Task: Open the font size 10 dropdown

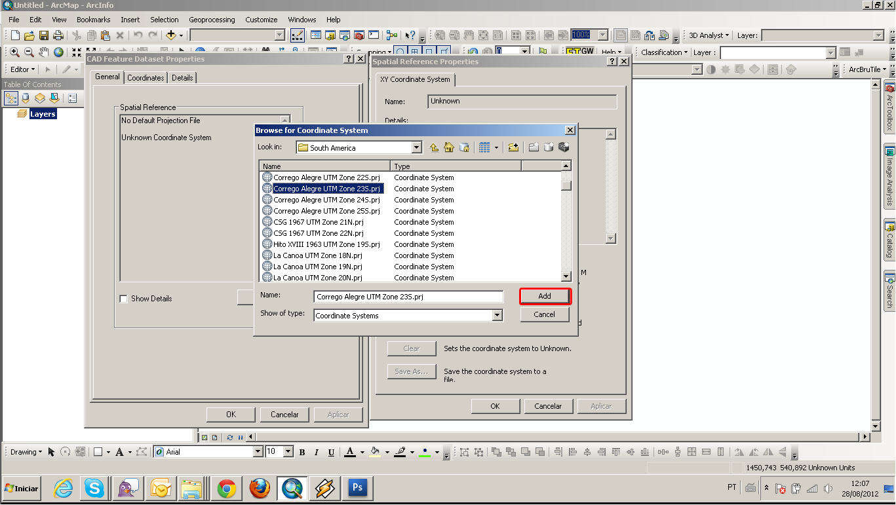Action: 289,452
